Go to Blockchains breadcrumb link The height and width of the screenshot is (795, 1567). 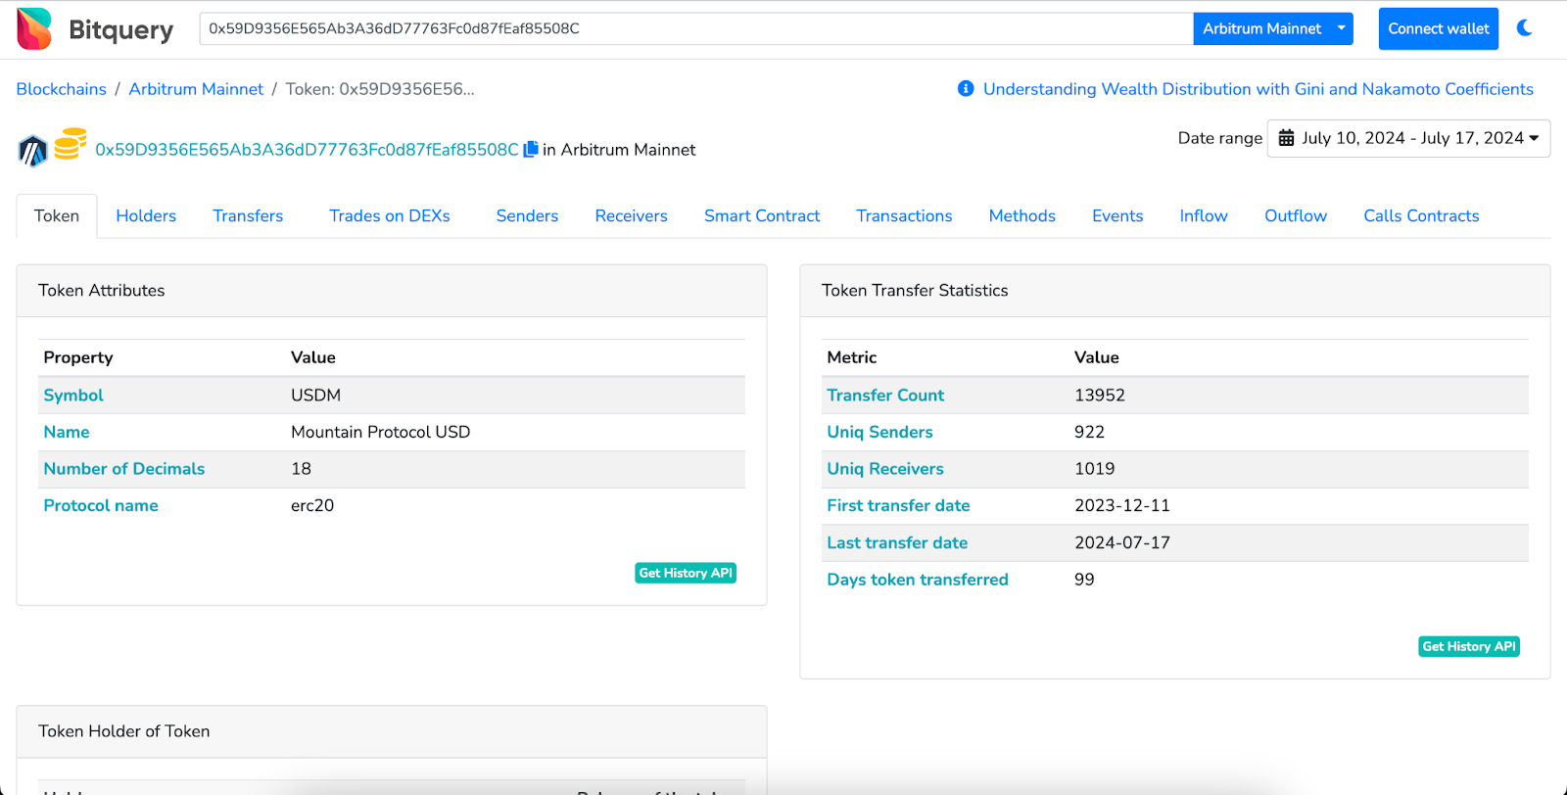[x=61, y=89]
